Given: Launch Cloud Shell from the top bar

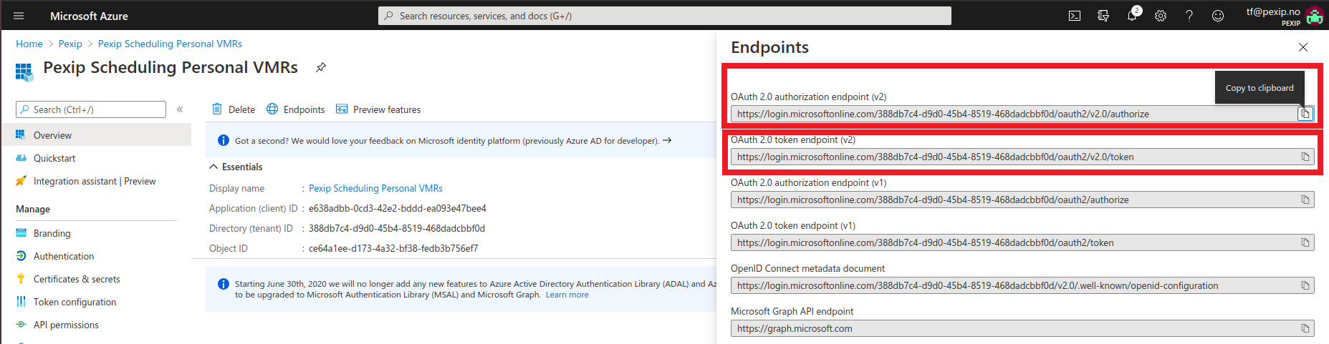Looking at the screenshot, I should click(1075, 16).
